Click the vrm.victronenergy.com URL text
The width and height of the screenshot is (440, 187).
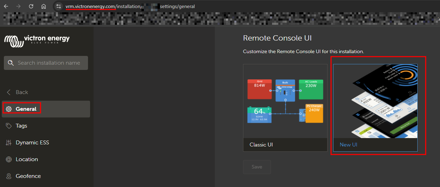pos(91,6)
